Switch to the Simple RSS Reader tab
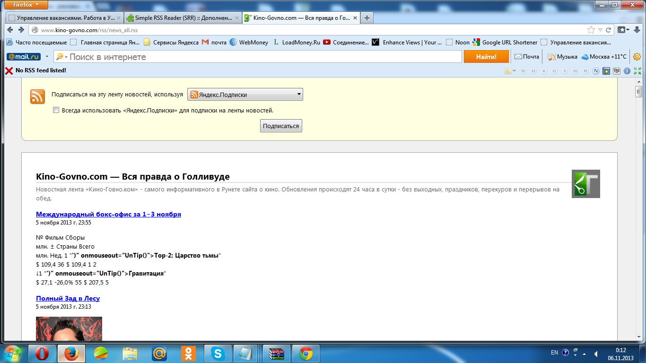Screen dimensions: 646x363 pyautogui.click(x=183, y=18)
